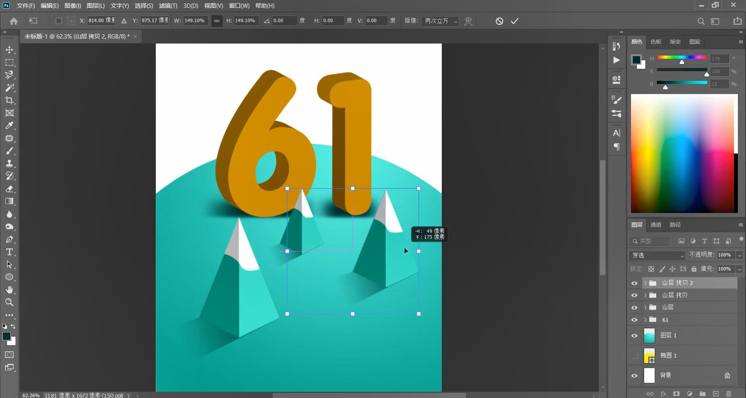Open the layer filter 类型 dropdown
The width and height of the screenshot is (746, 398).
click(x=650, y=241)
